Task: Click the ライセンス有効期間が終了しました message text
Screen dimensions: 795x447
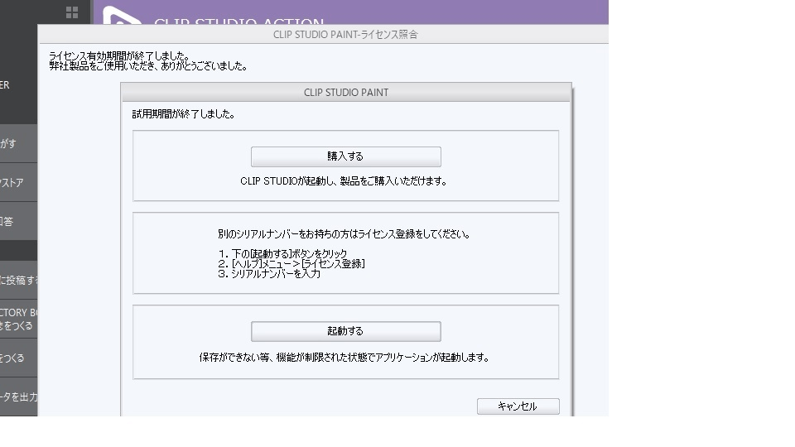Action: click(119, 56)
